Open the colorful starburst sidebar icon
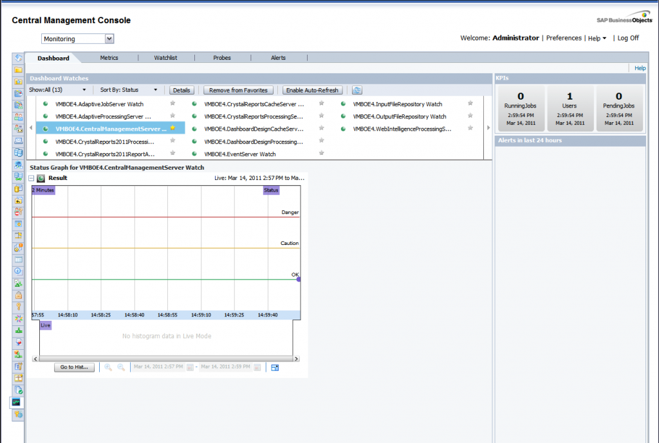The image size is (659, 443). click(x=18, y=319)
